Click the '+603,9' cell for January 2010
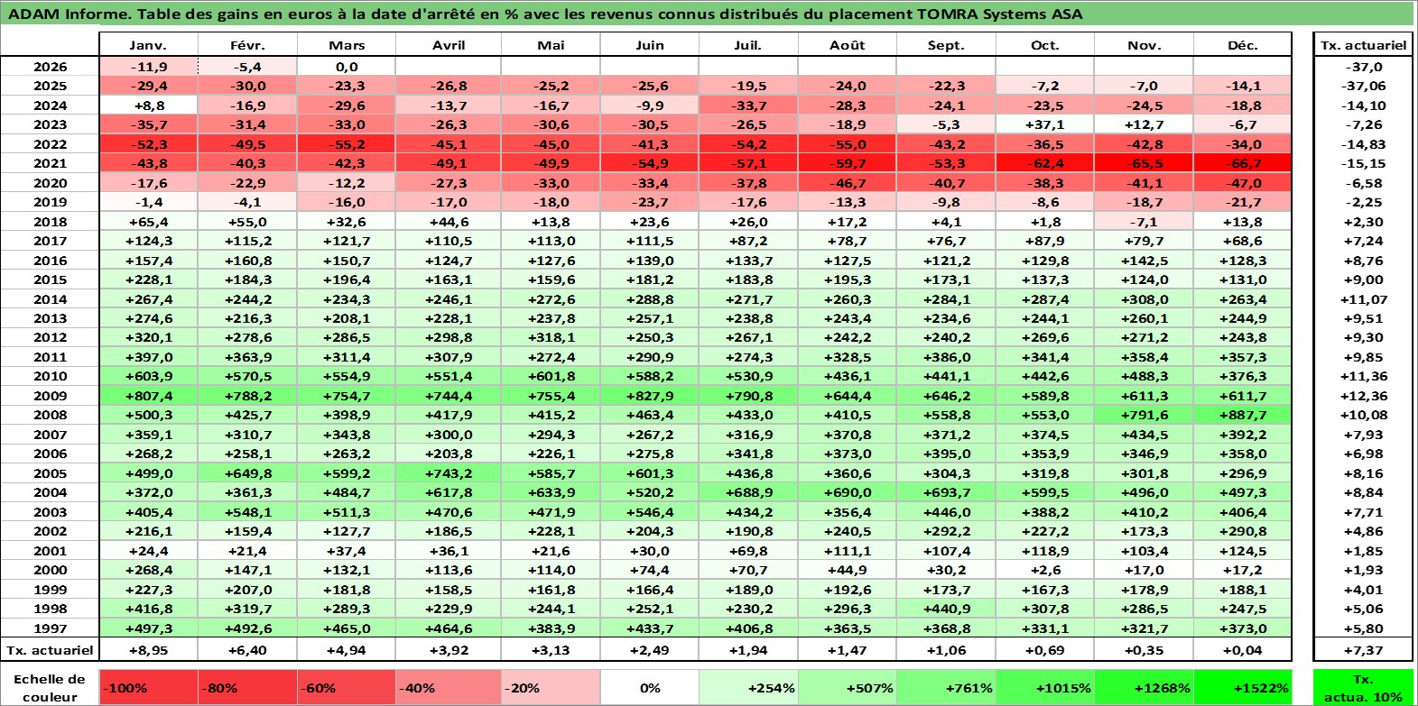 pos(149,376)
